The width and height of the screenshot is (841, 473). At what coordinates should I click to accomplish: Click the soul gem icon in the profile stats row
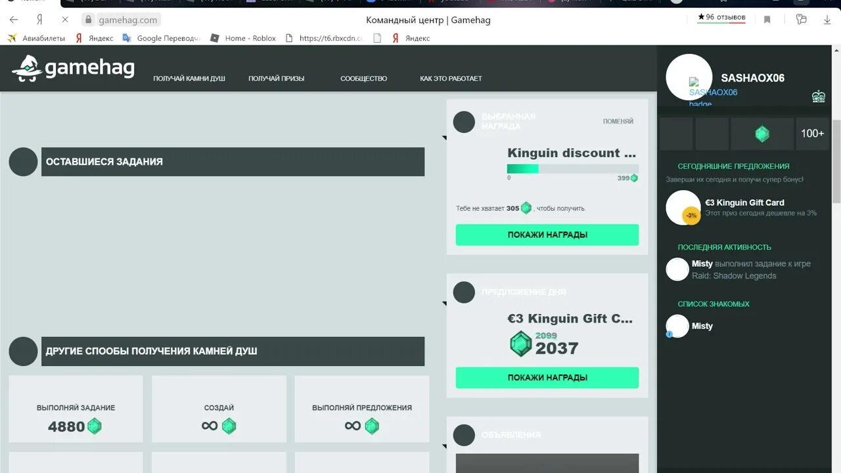762,134
